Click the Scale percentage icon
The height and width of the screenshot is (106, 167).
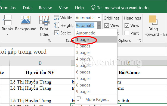pos(57,33)
